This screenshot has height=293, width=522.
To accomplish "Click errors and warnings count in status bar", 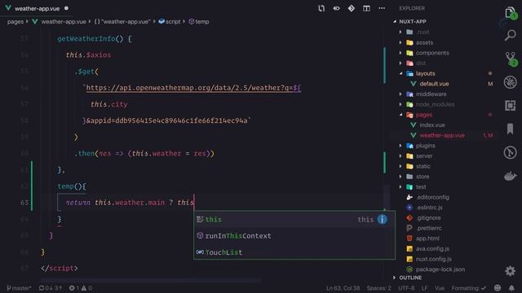I will tap(80, 288).
